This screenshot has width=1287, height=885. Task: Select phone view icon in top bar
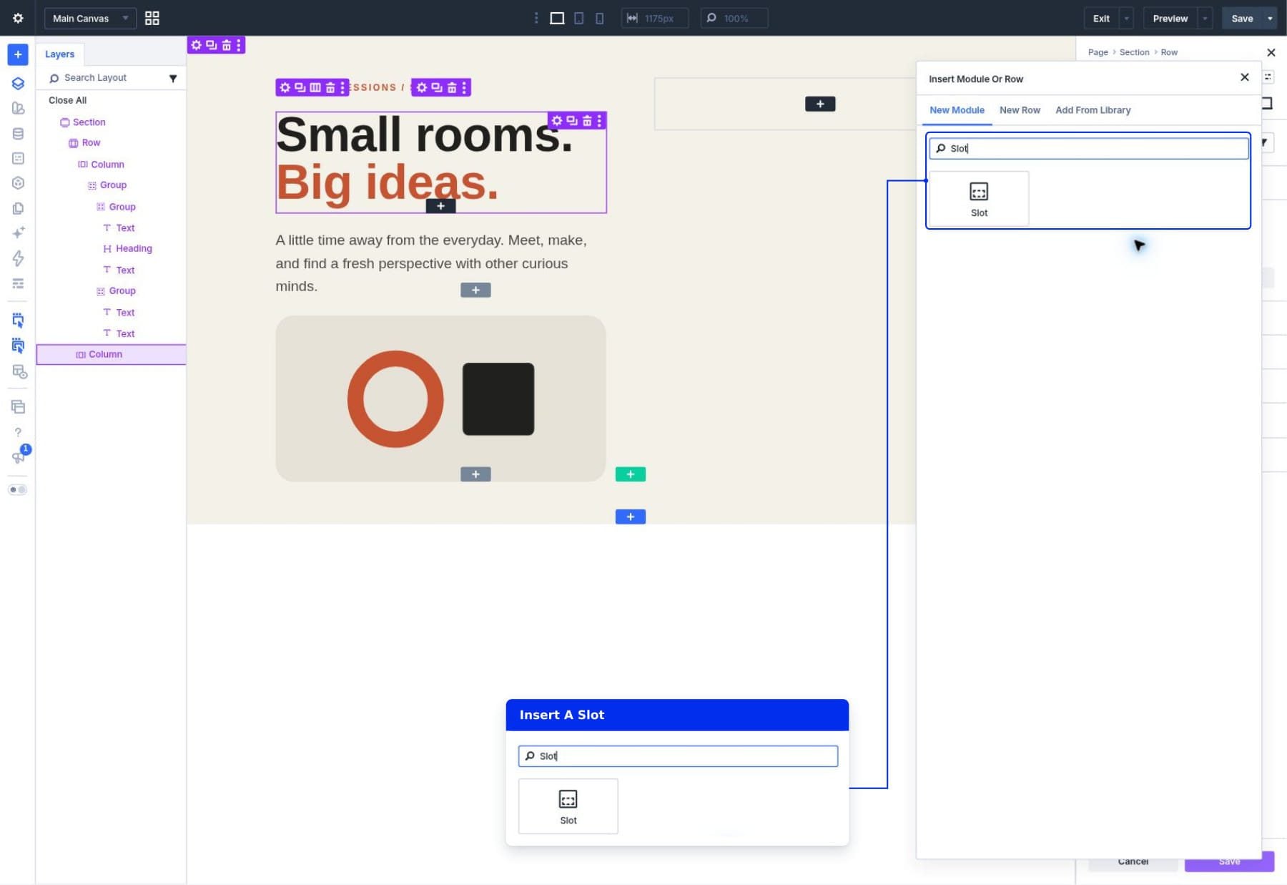tap(599, 18)
